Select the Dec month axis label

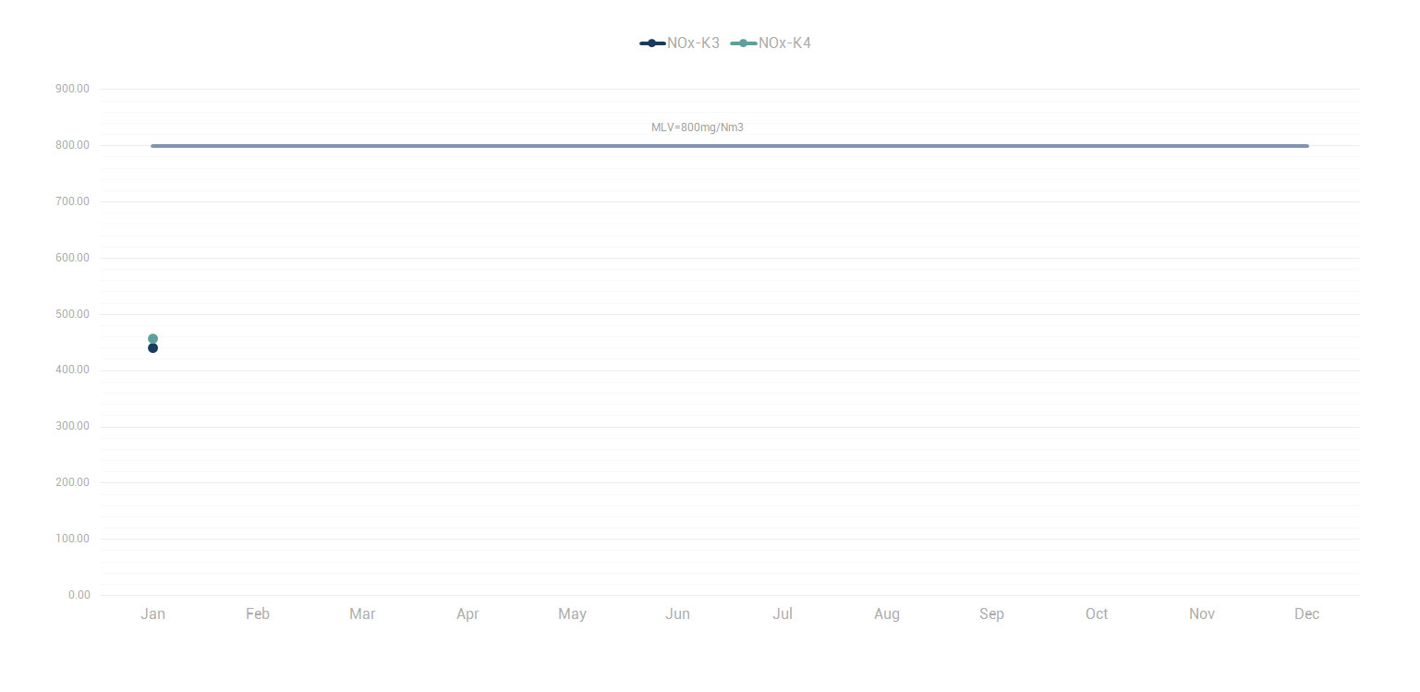pos(1306,614)
